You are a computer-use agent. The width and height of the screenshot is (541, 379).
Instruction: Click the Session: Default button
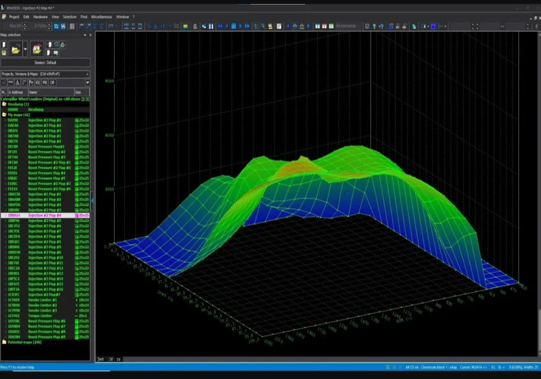pyautogui.click(x=45, y=63)
